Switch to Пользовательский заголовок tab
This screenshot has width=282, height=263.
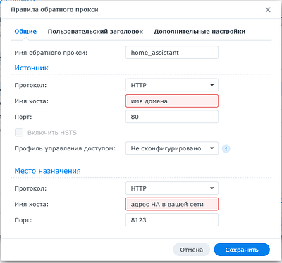95,32
